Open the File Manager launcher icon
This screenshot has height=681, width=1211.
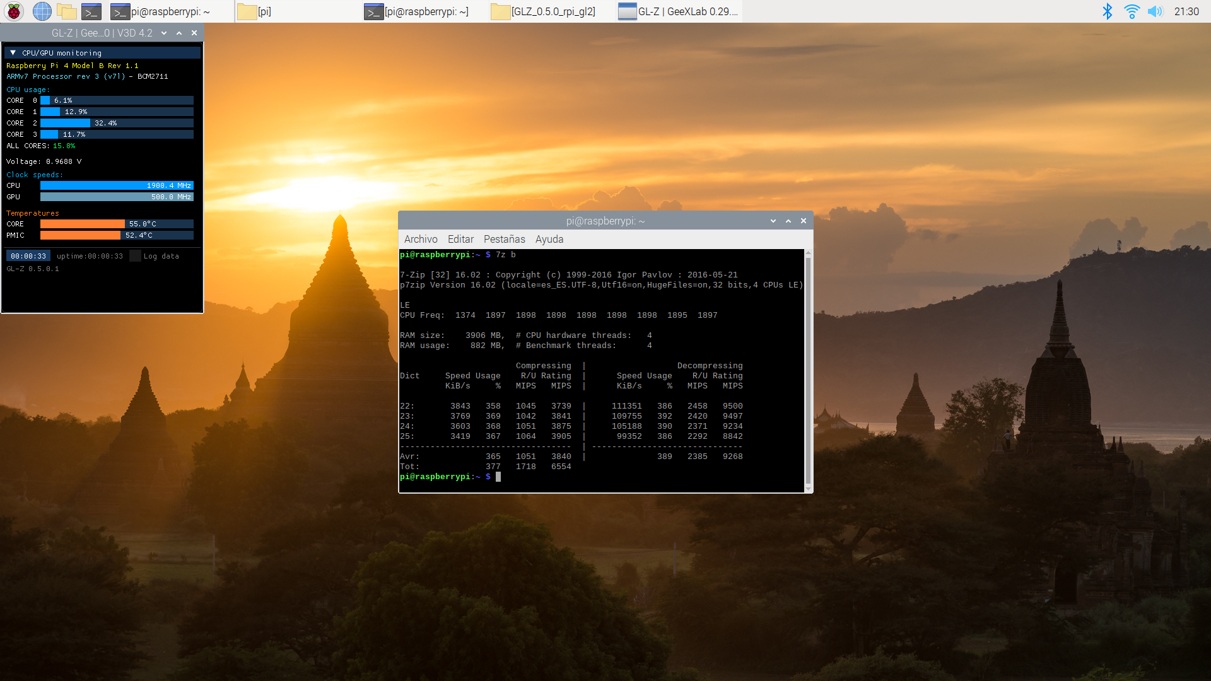pos(66,11)
